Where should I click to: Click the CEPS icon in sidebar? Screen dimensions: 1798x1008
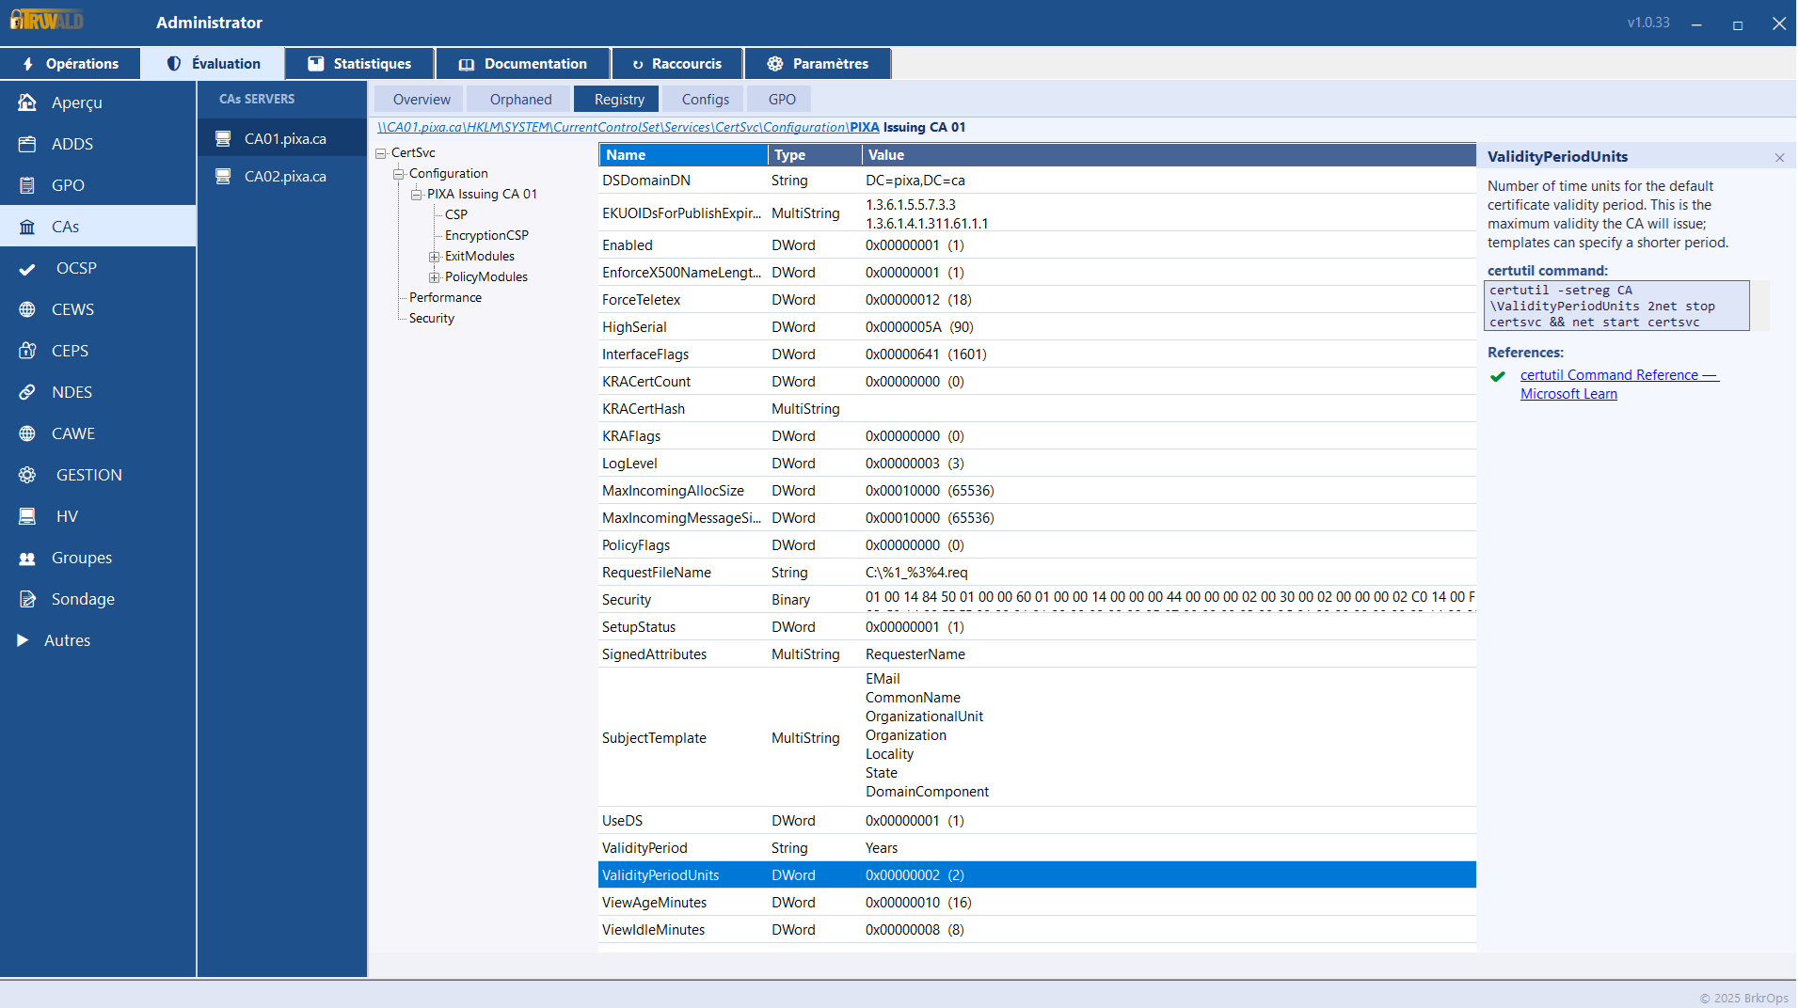[27, 351]
